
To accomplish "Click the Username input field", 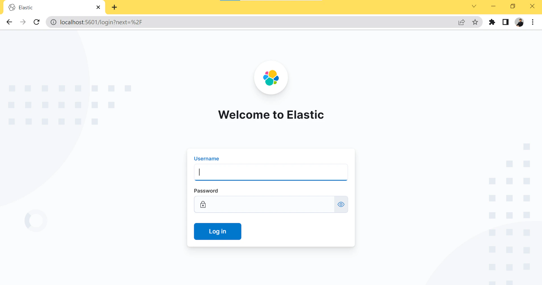I will (271, 172).
